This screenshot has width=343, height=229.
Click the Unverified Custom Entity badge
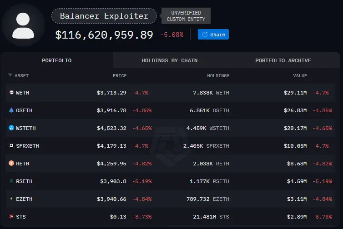pyautogui.click(x=186, y=16)
